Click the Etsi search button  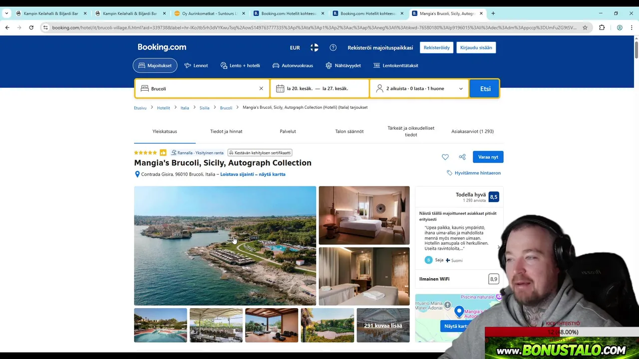coord(485,89)
